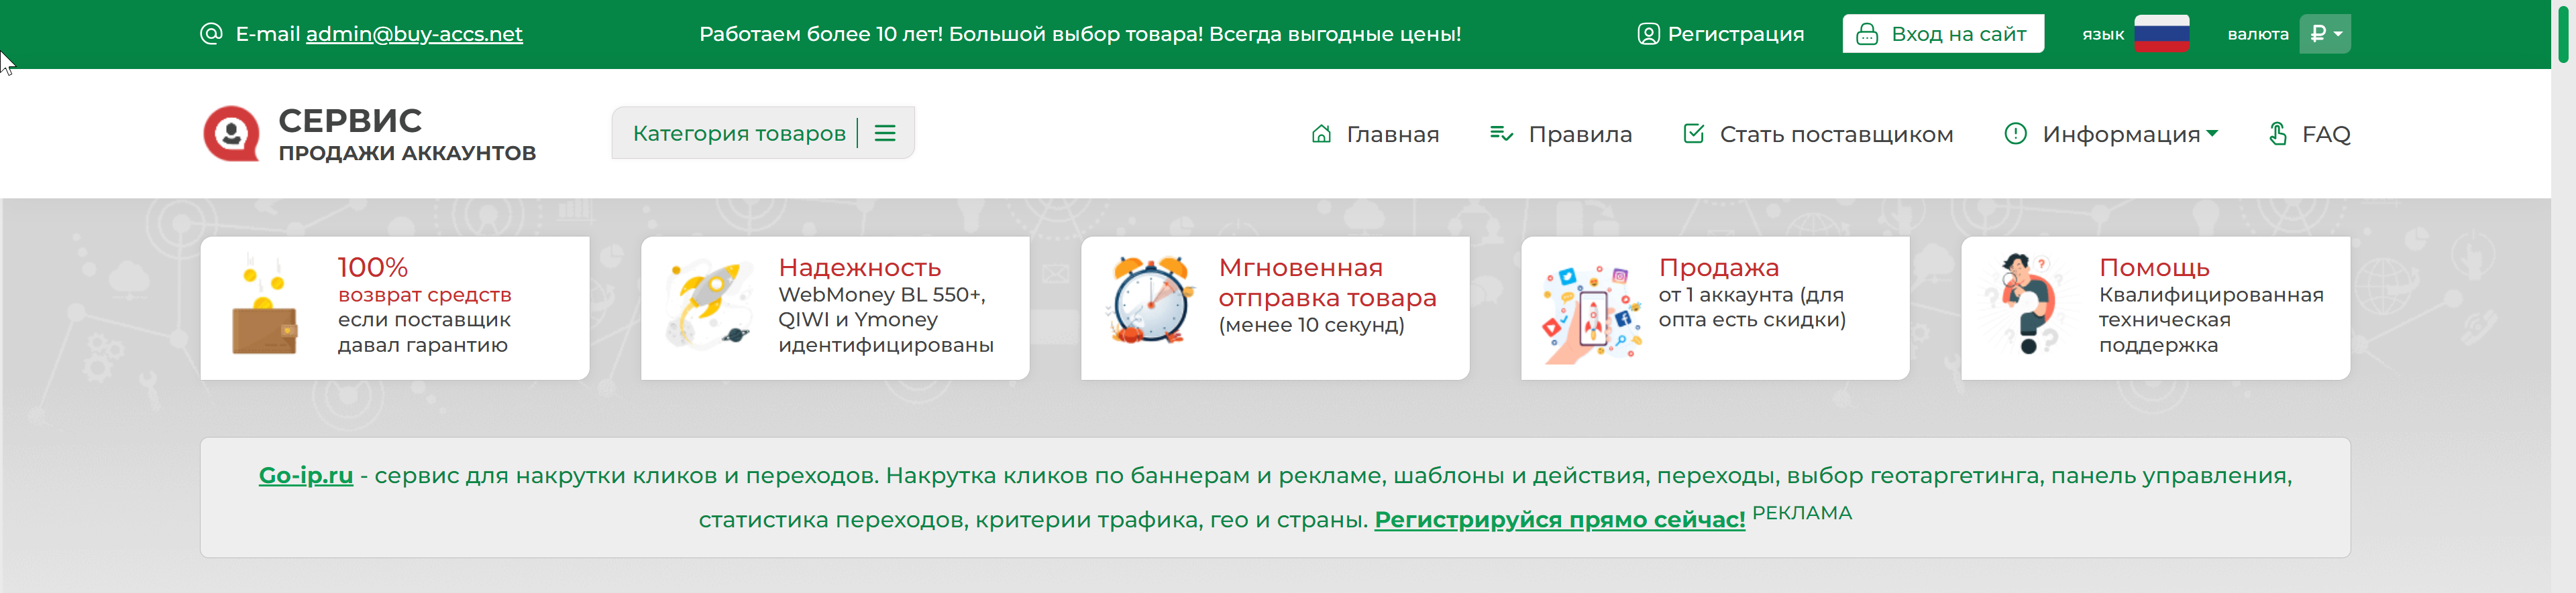Open the Go-ip.ru advertisement link
2576x593 pixels.
coord(306,475)
